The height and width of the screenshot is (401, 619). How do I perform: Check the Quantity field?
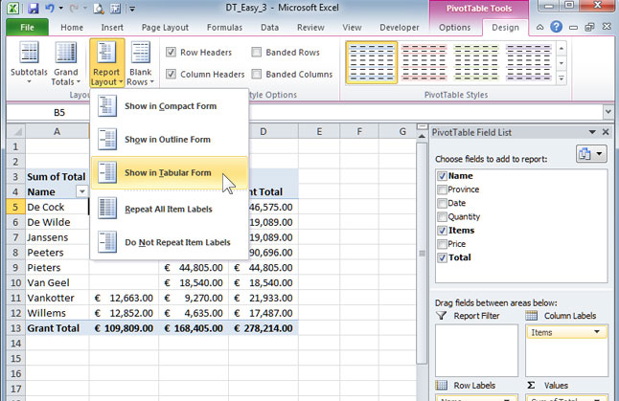tap(442, 217)
